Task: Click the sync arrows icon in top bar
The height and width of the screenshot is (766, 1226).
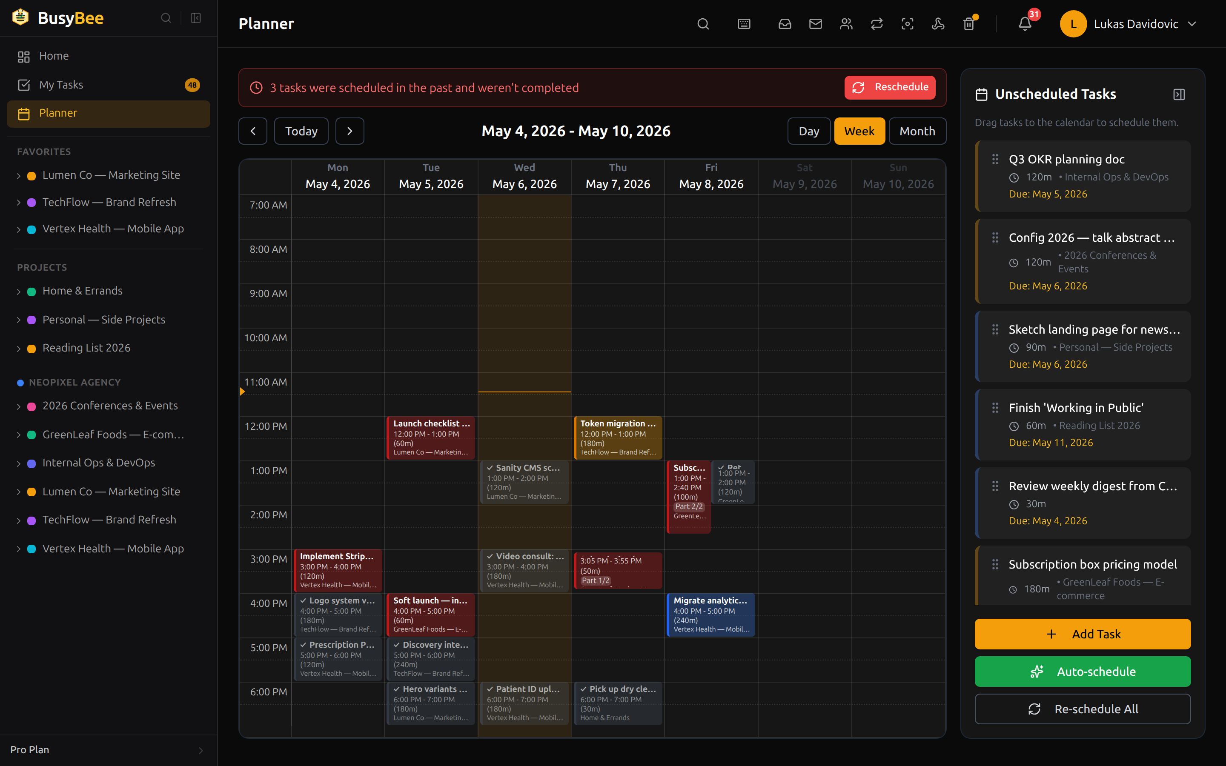Action: pos(877,24)
